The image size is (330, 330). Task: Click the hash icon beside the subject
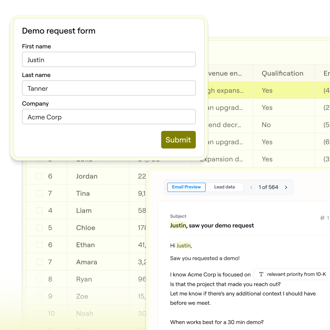[x=322, y=218]
